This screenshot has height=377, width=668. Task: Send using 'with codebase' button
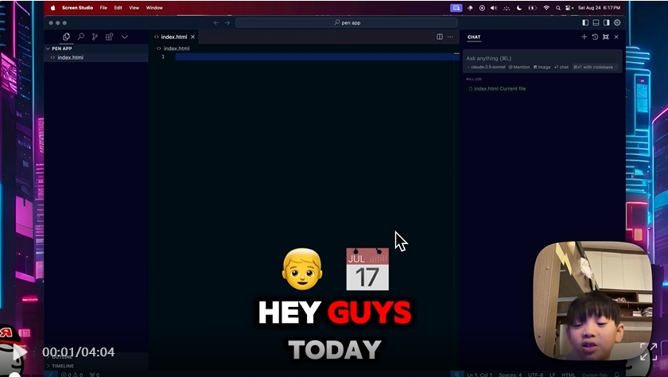pos(593,67)
